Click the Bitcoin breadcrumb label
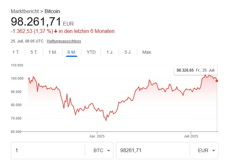The width and height of the screenshot is (227, 163). (x=52, y=12)
